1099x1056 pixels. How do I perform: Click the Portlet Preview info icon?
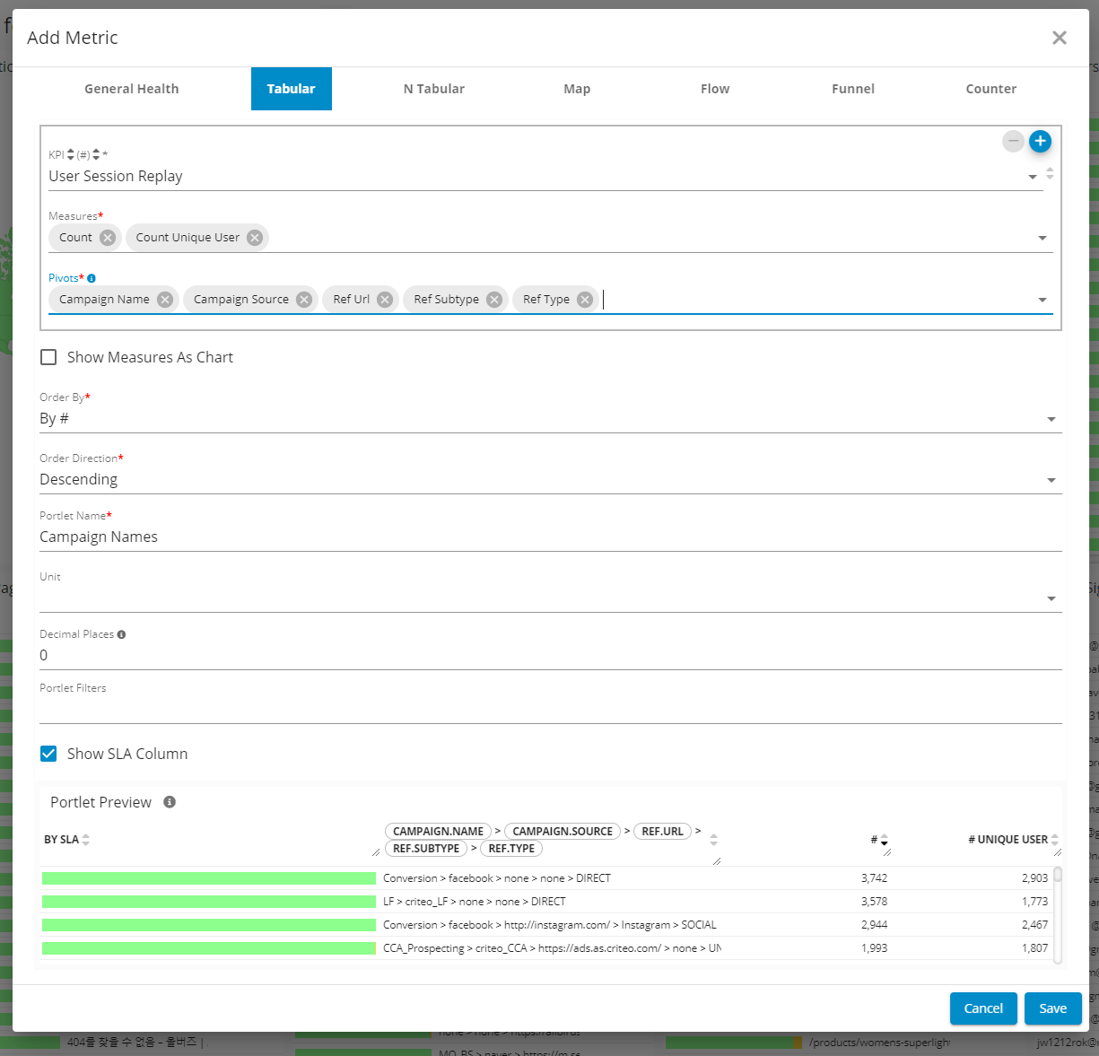coord(170,802)
